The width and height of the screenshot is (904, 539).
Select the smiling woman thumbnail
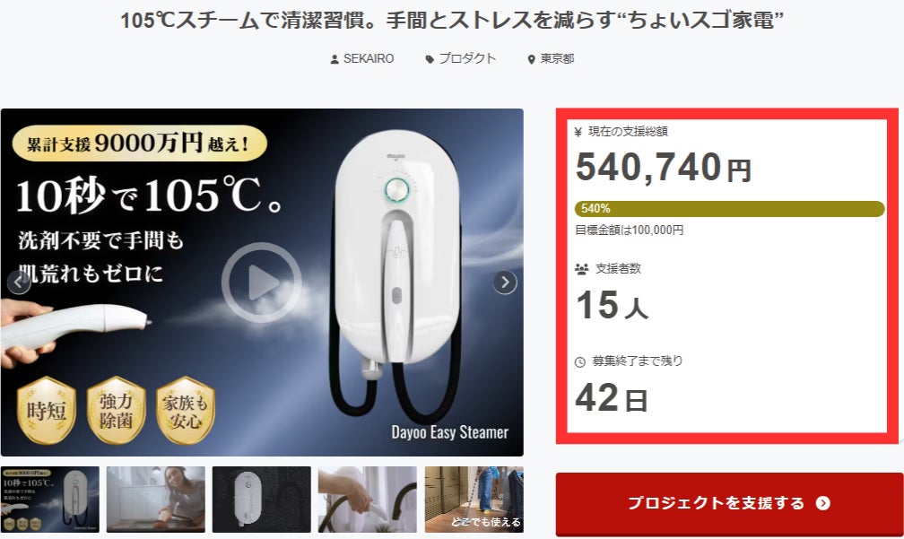pyautogui.click(x=156, y=500)
